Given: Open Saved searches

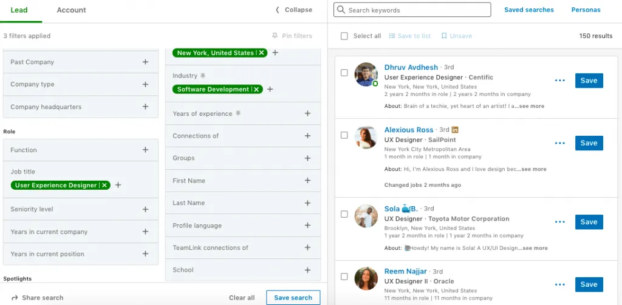Looking at the screenshot, I should tap(529, 10).
